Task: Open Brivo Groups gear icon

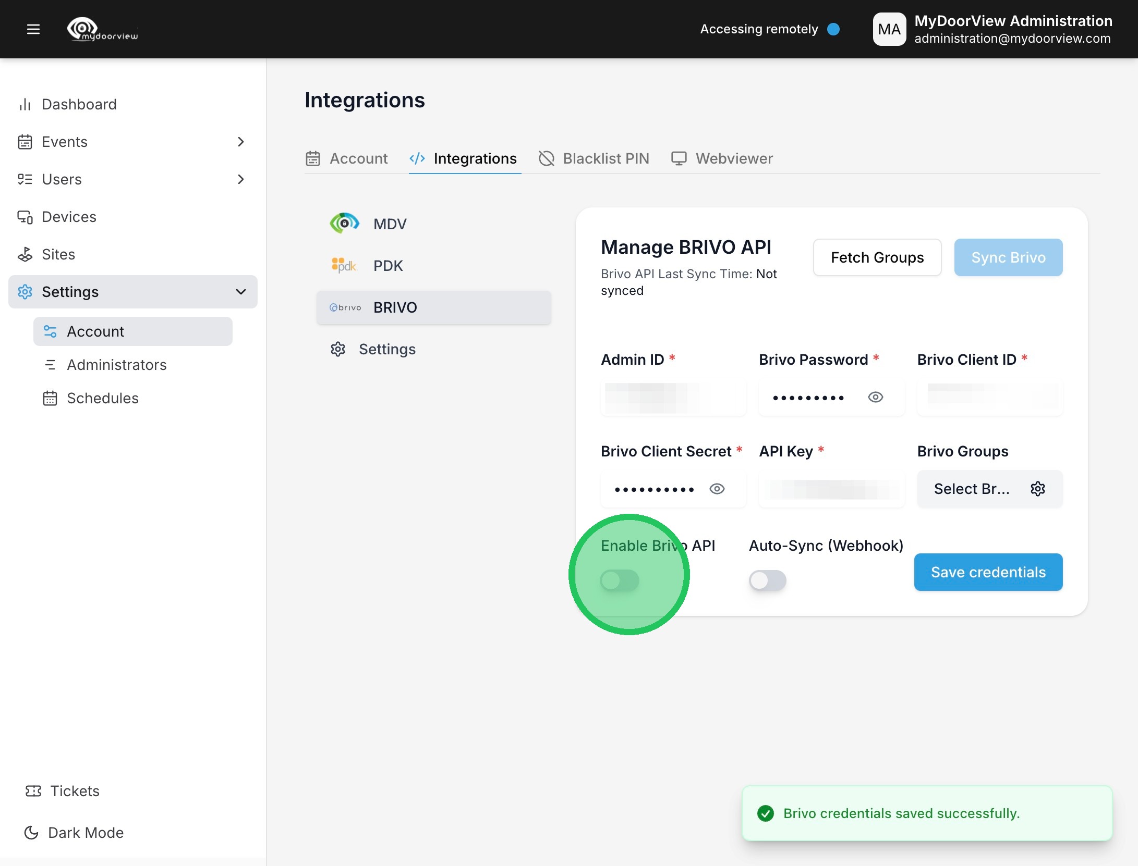Action: [x=1037, y=489]
